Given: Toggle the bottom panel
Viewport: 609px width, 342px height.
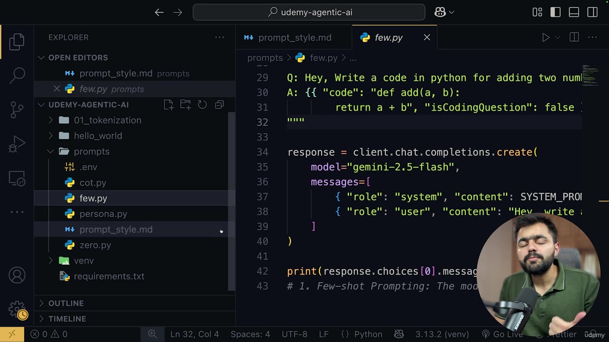Looking at the screenshot, I should pos(574,12).
